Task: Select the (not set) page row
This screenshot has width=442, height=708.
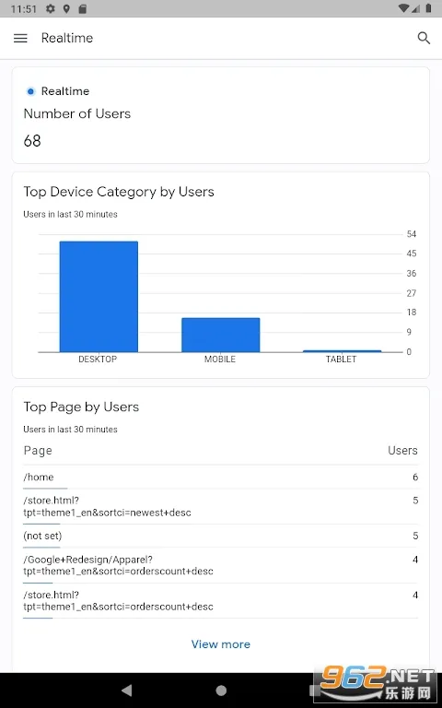Action: tap(221, 536)
